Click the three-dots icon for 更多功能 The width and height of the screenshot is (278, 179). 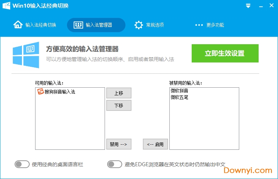click(x=199, y=25)
